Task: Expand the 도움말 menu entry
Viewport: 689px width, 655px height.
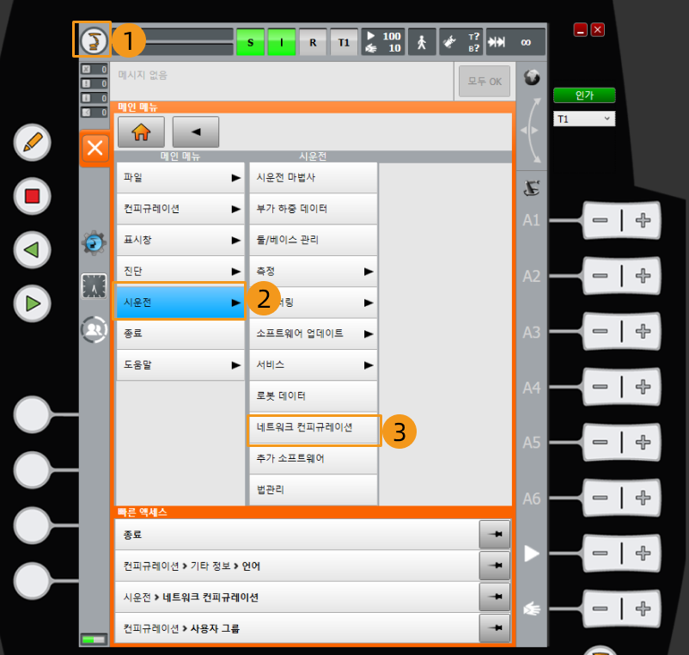Action: (180, 364)
